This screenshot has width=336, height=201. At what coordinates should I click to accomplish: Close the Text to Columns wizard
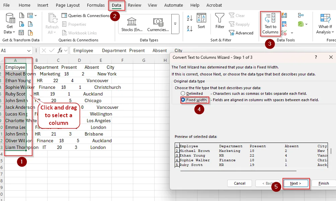331,57
